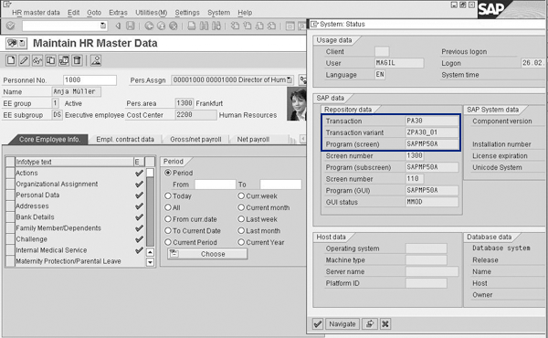Click the Save diskette icon in standard toolbar
Viewport: 548px width, 338px height.
[x=130, y=26]
